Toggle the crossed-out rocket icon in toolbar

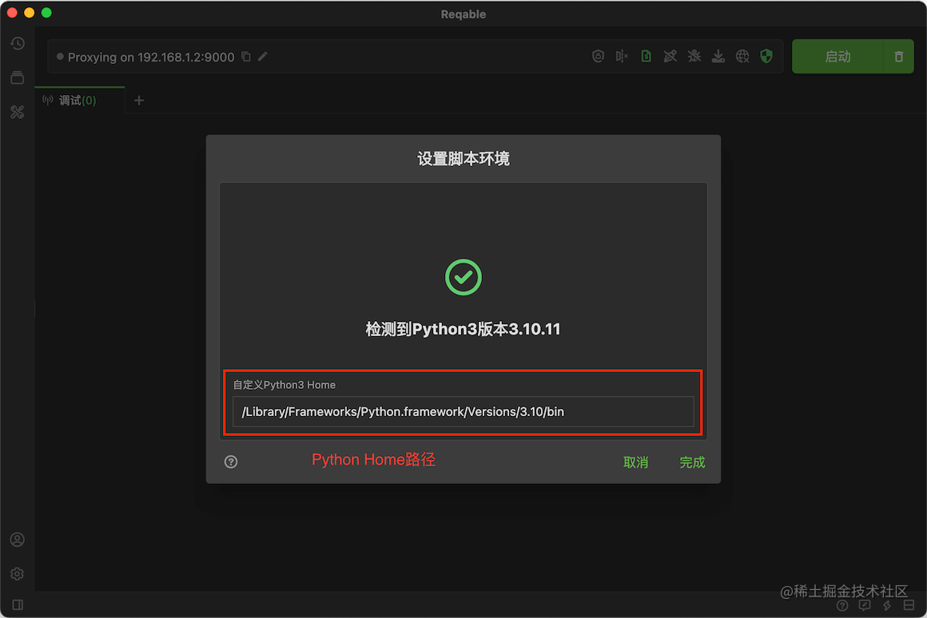pos(670,56)
